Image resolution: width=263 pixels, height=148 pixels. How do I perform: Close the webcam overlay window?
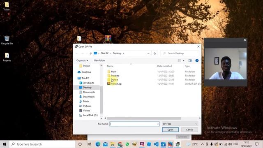[x=245, y=40]
